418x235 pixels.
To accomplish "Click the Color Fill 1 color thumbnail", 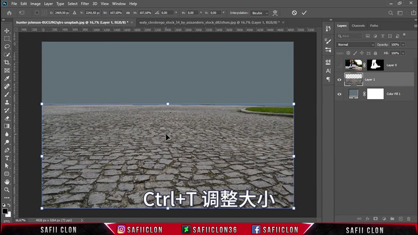I will pyautogui.click(x=354, y=94).
